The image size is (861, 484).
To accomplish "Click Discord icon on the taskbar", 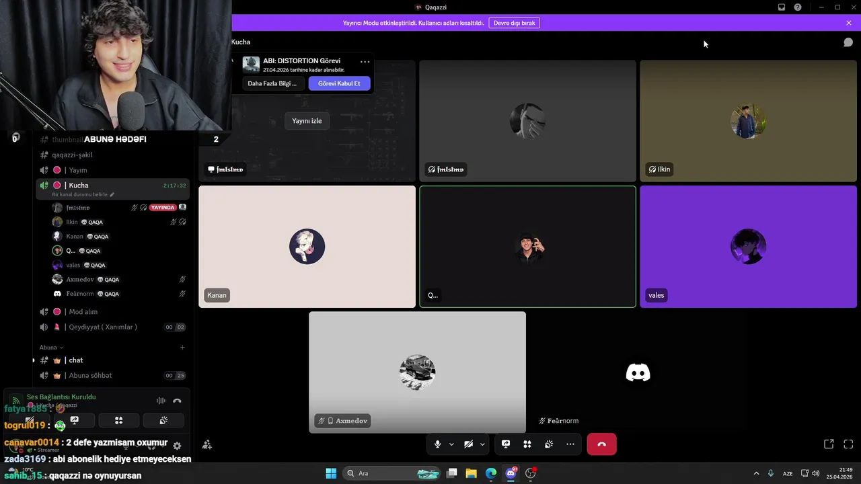I will click(x=511, y=473).
